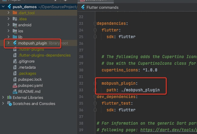Expand External Libraries node
This screenshot has height=134, width=197.
point(3,97)
